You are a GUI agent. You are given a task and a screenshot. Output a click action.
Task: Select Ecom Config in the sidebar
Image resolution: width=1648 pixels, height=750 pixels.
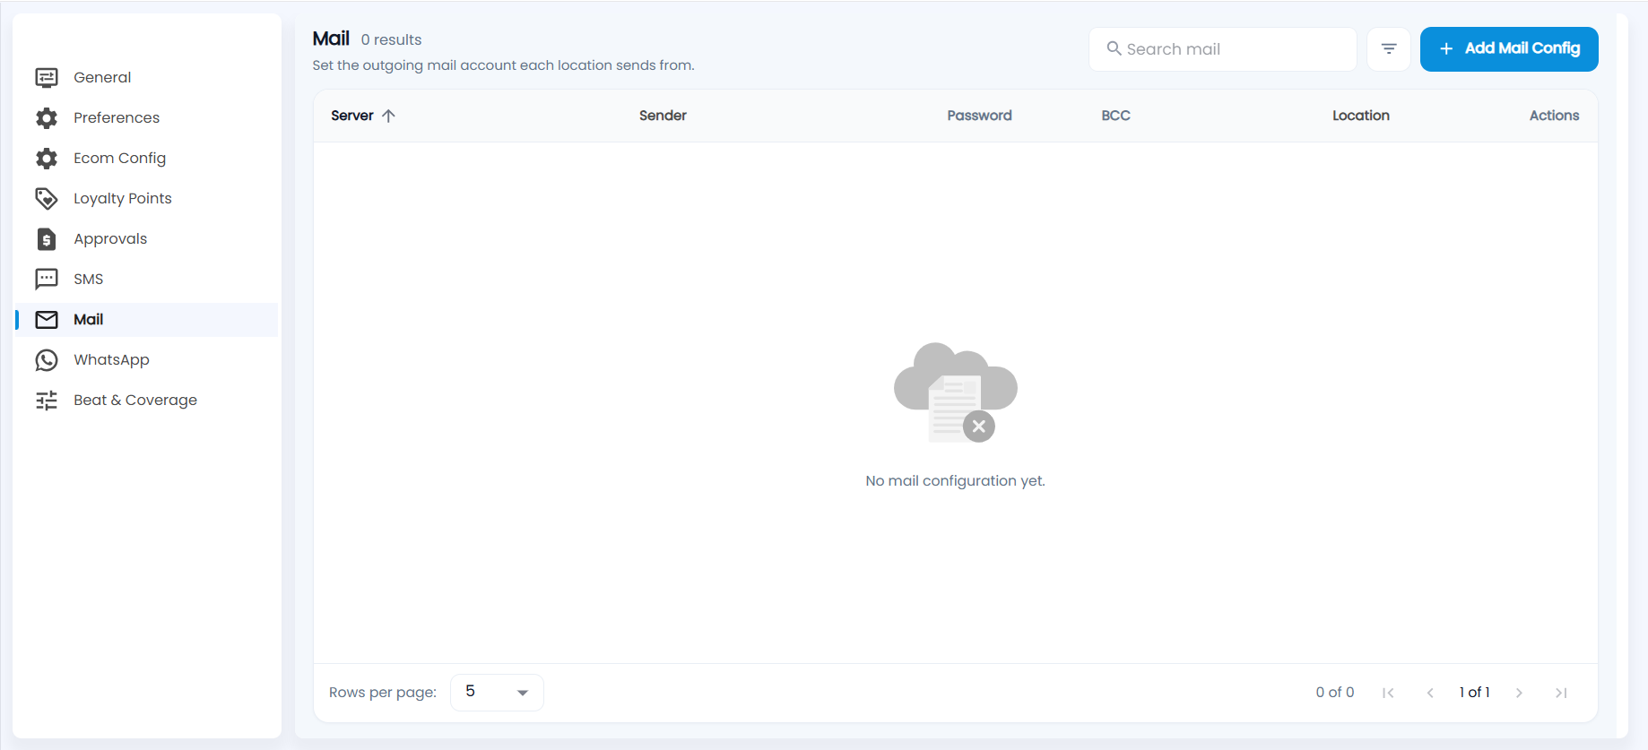tap(147, 159)
